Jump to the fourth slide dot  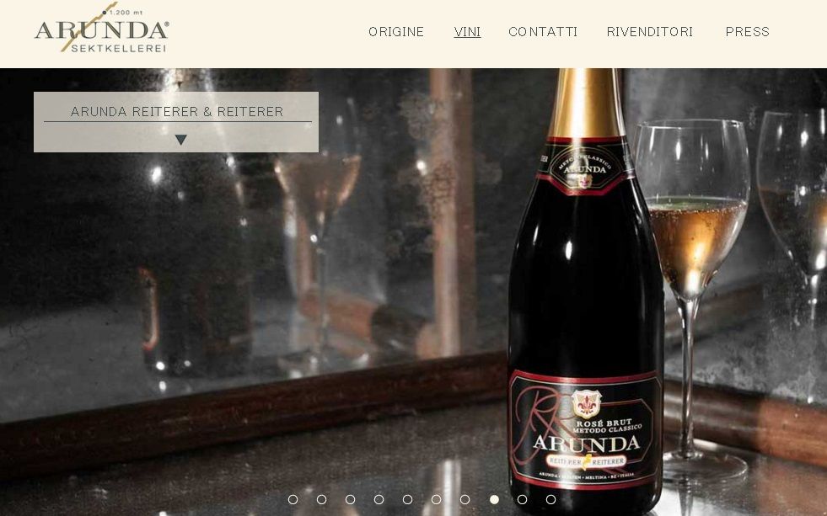point(379,499)
